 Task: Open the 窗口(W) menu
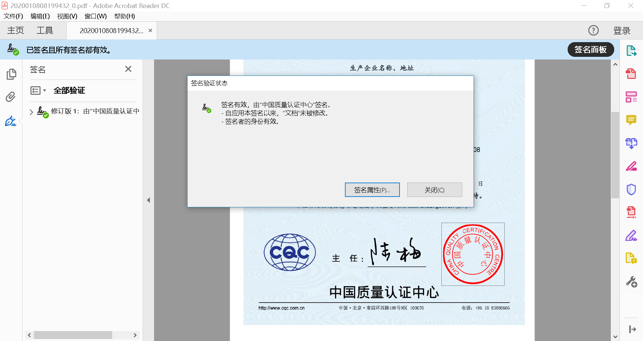click(x=96, y=16)
